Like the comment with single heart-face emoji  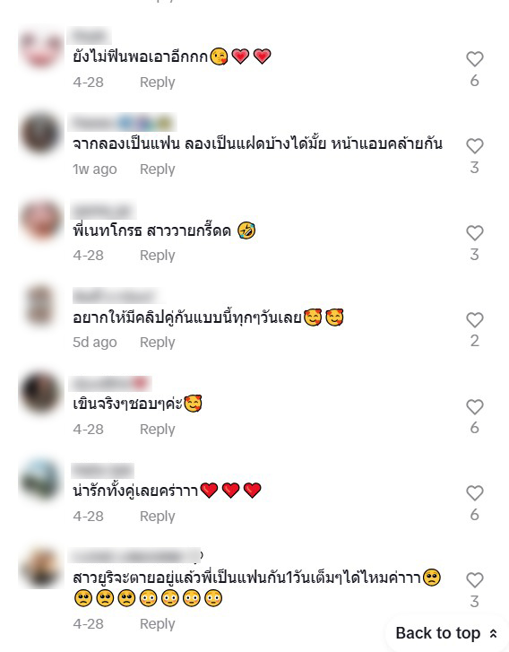pos(475,406)
